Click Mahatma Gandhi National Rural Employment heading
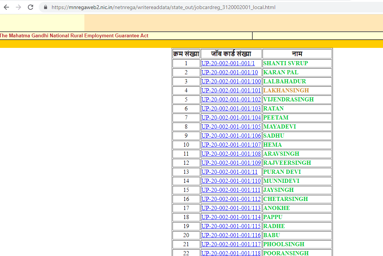 coord(74,36)
